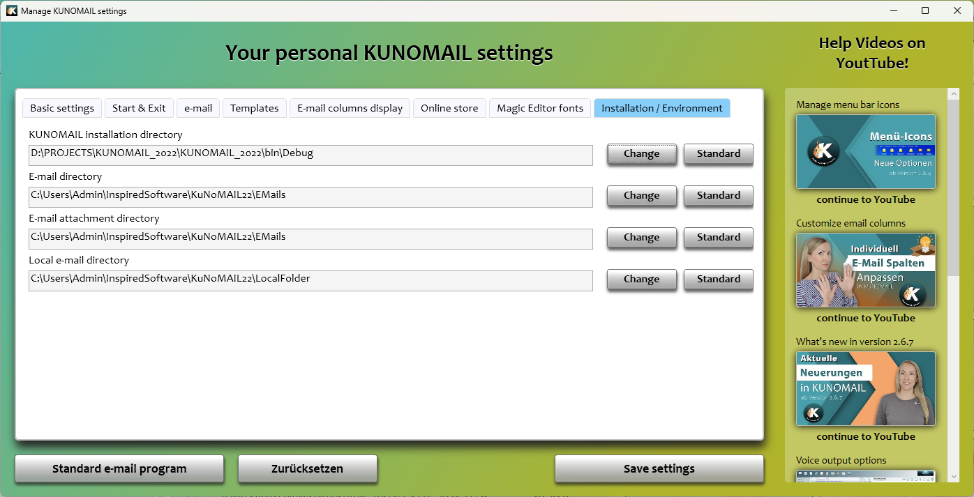Set attachment directory to Standard
Image resolution: width=974 pixels, height=497 pixels.
tap(719, 238)
